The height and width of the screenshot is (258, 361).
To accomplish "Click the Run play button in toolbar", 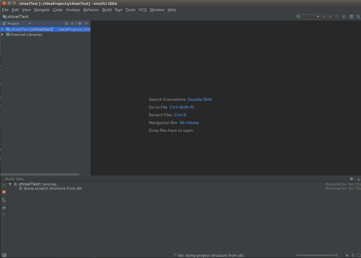I will (x=324, y=17).
